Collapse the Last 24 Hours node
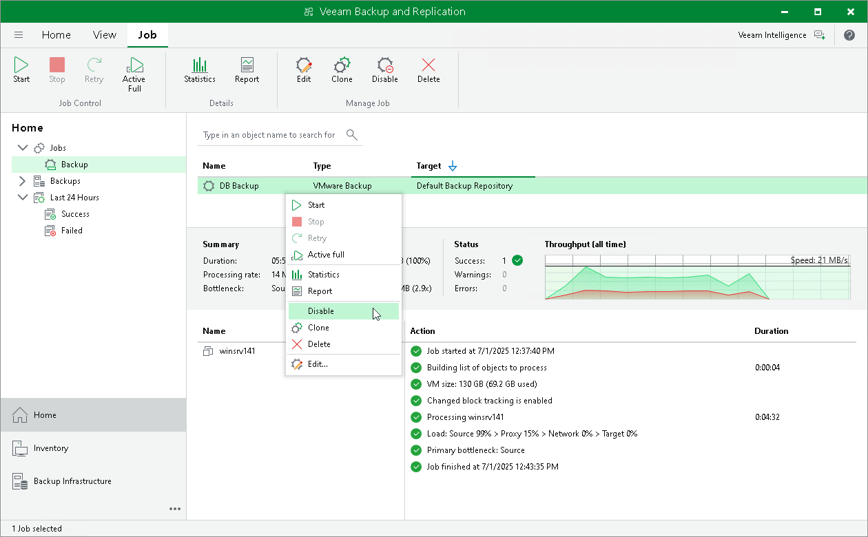 pyautogui.click(x=23, y=198)
